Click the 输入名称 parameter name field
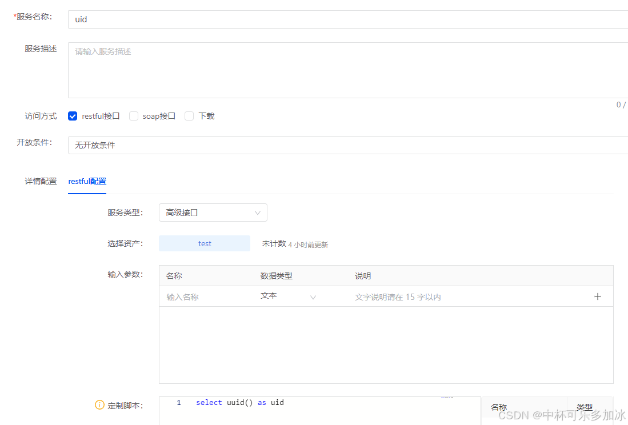Screen dimensions: 628x425 (x=206, y=297)
